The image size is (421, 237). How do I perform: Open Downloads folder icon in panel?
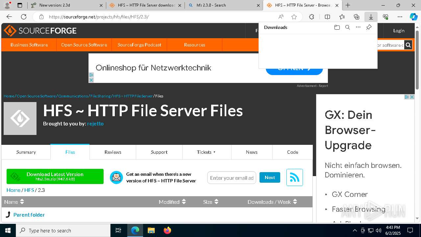(x=337, y=27)
